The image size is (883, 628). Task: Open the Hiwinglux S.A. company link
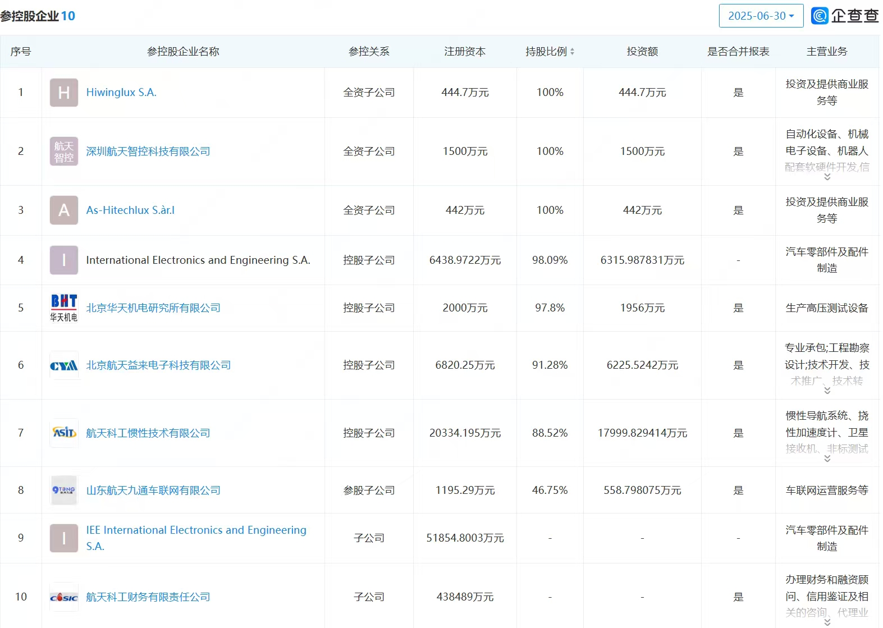(x=121, y=93)
